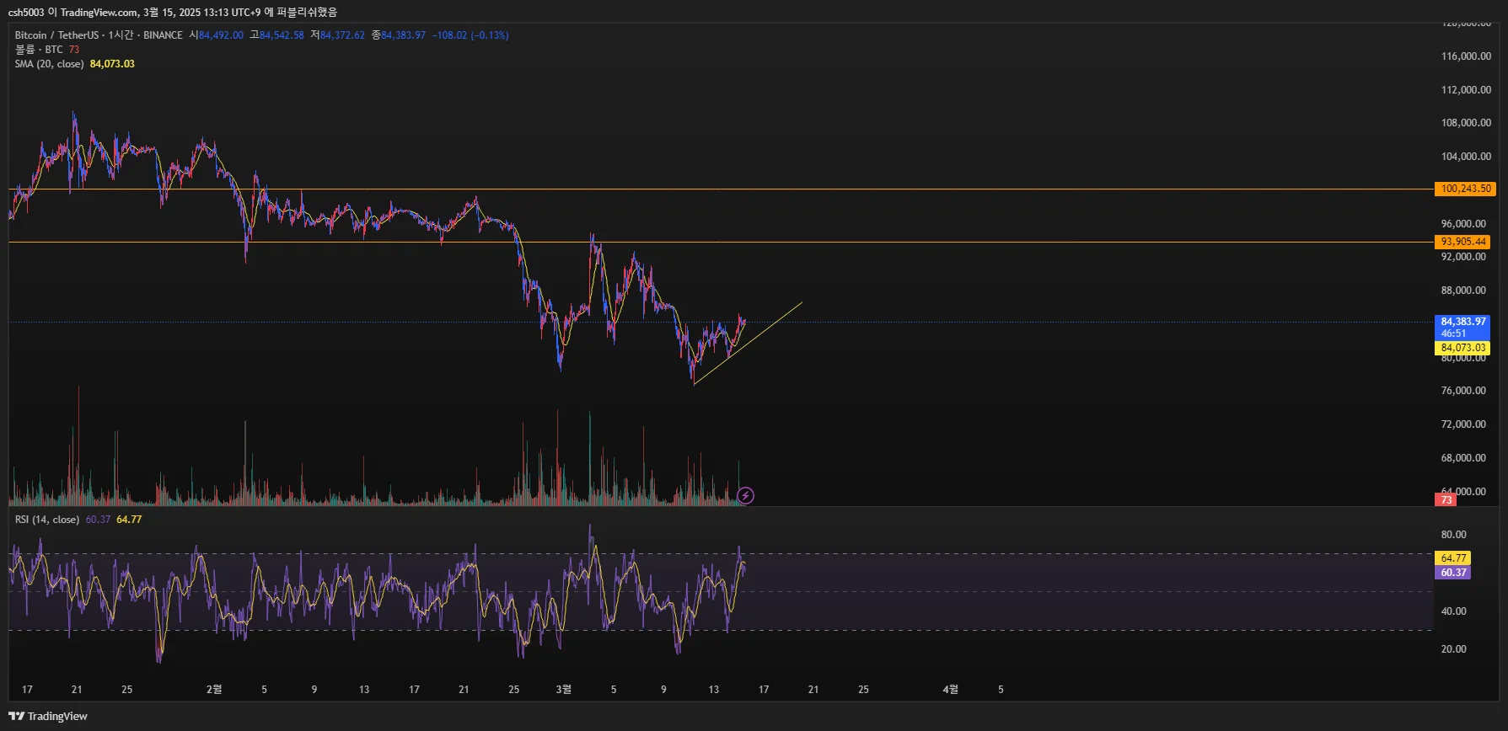Click the 116,000.00 price axis tick

click(1466, 56)
